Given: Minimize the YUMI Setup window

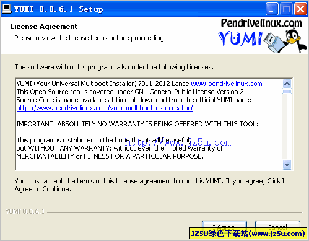Looking at the screenshot, I should pyautogui.click(x=272, y=9).
